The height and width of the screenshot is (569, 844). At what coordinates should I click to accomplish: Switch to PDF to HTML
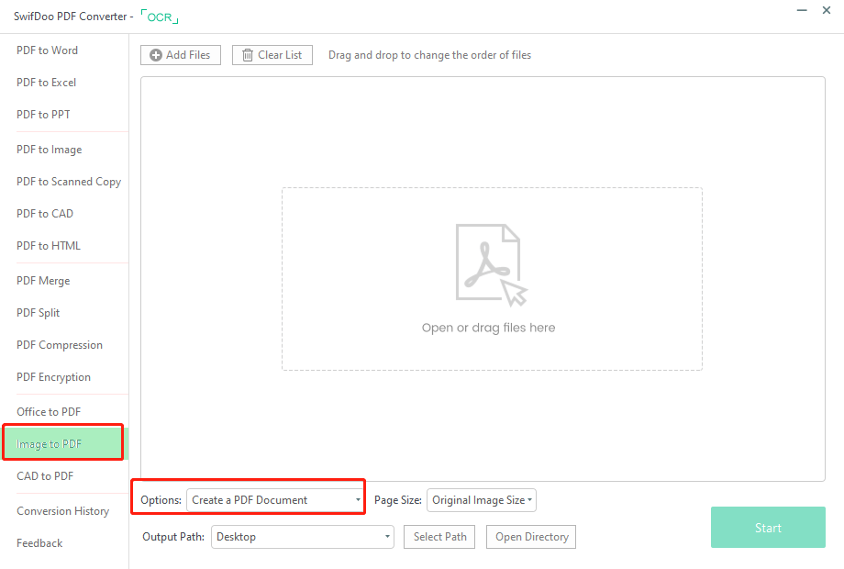(x=49, y=245)
